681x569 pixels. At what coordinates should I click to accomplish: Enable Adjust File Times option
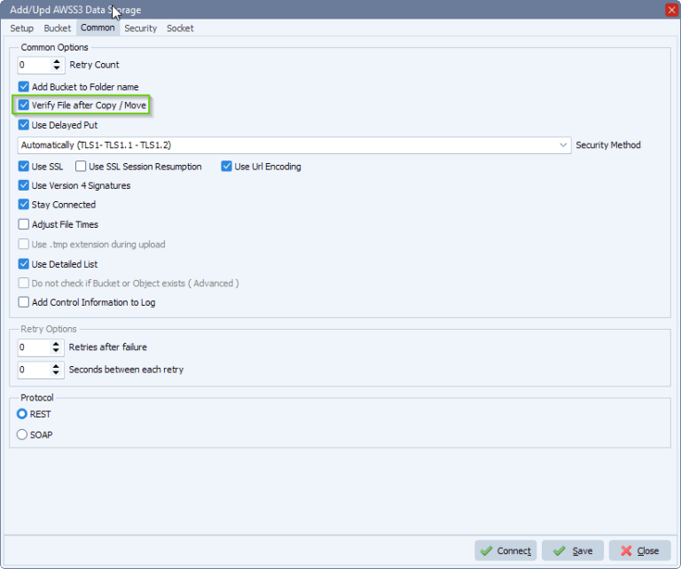click(x=24, y=224)
